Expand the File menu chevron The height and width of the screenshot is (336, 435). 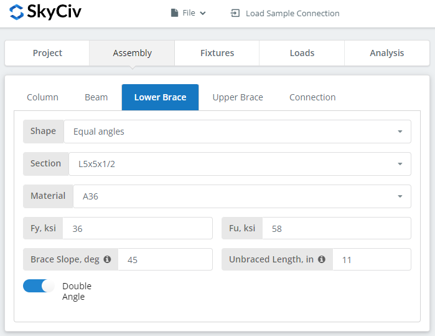[x=203, y=13]
